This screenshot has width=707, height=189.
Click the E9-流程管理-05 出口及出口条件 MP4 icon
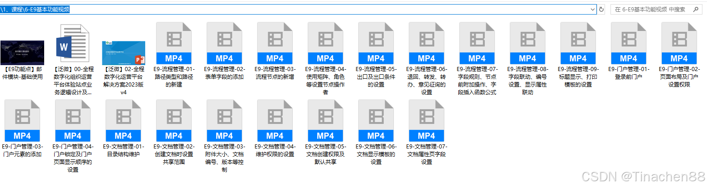point(376,43)
